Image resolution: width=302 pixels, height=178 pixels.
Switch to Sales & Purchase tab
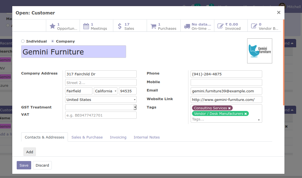87,137
